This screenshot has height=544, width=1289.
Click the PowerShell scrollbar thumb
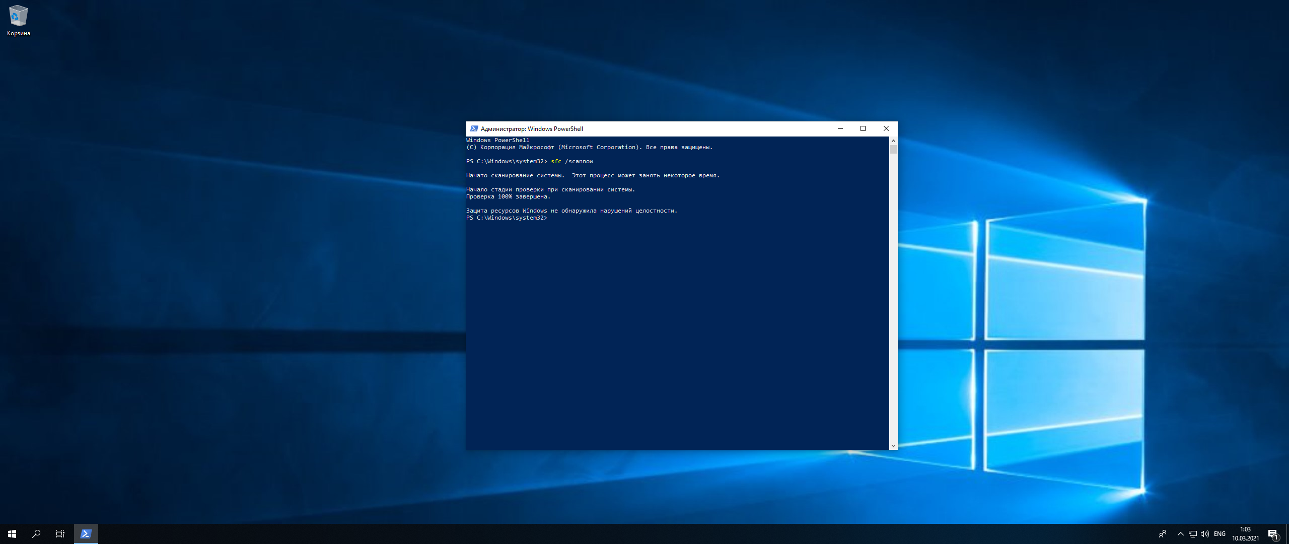893,150
